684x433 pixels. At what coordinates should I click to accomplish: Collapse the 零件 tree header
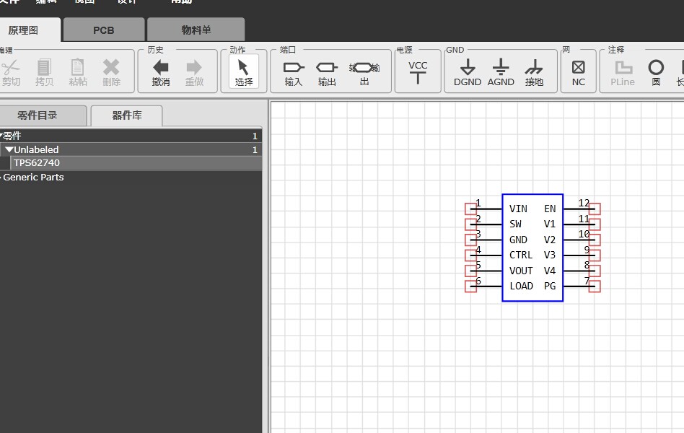click(131, 136)
